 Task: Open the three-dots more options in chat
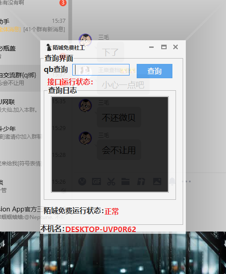click(x=186, y=181)
